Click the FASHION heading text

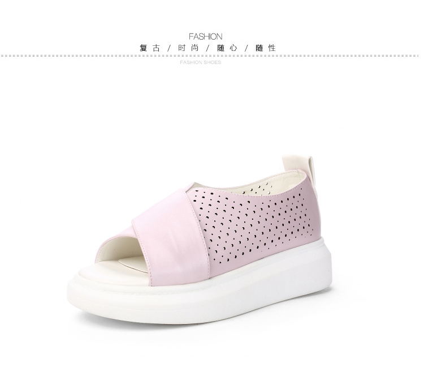click(206, 36)
